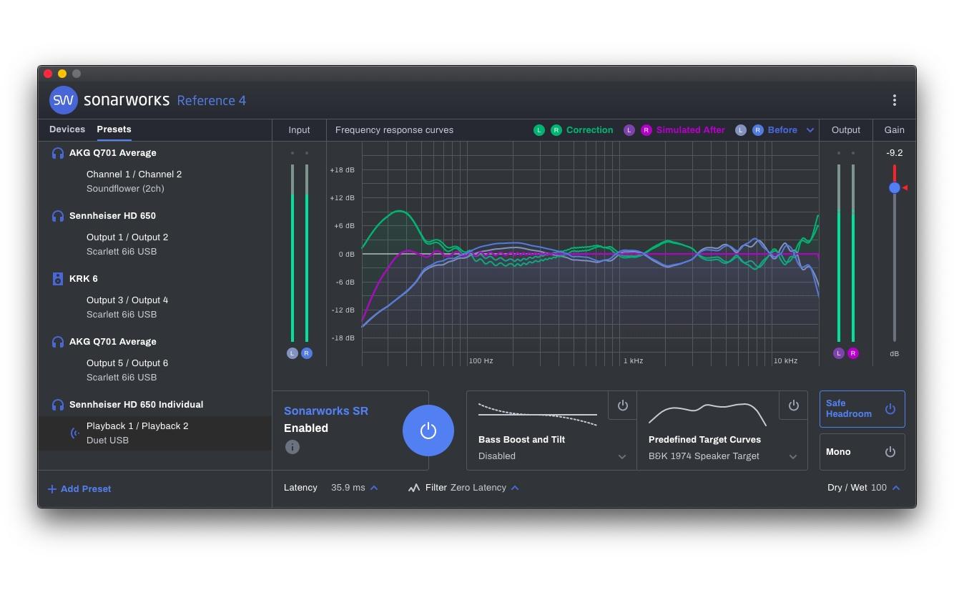Open the Bass Boost and Tilt Disabled dropdown
The image size is (954, 600).
[x=552, y=456]
